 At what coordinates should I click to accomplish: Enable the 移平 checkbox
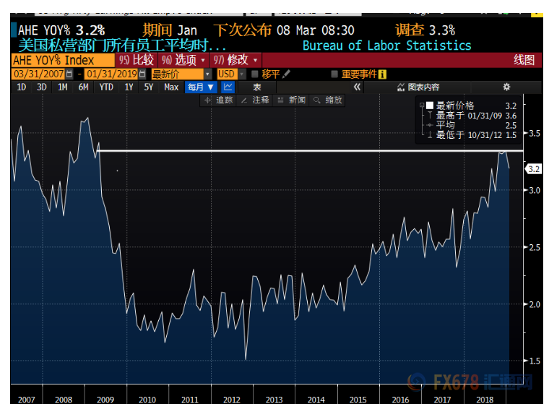point(254,74)
